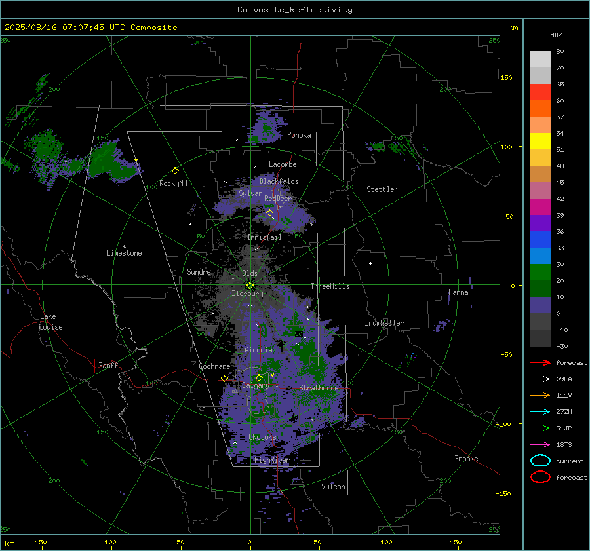Select the bright green swatch between 30 and 20
This screenshot has height=551, width=590.
[x=540, y=272]
